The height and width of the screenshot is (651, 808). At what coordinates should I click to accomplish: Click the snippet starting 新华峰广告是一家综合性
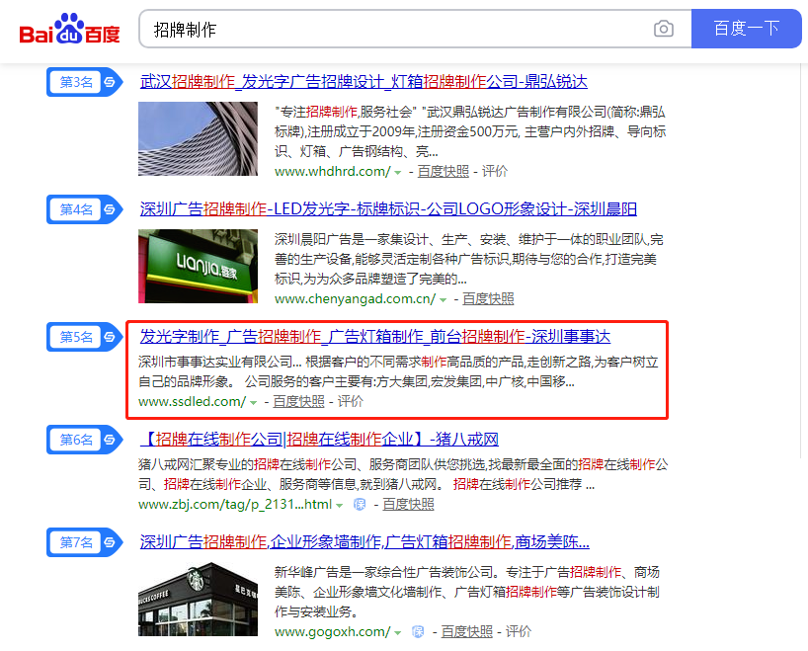click(467, 592)
